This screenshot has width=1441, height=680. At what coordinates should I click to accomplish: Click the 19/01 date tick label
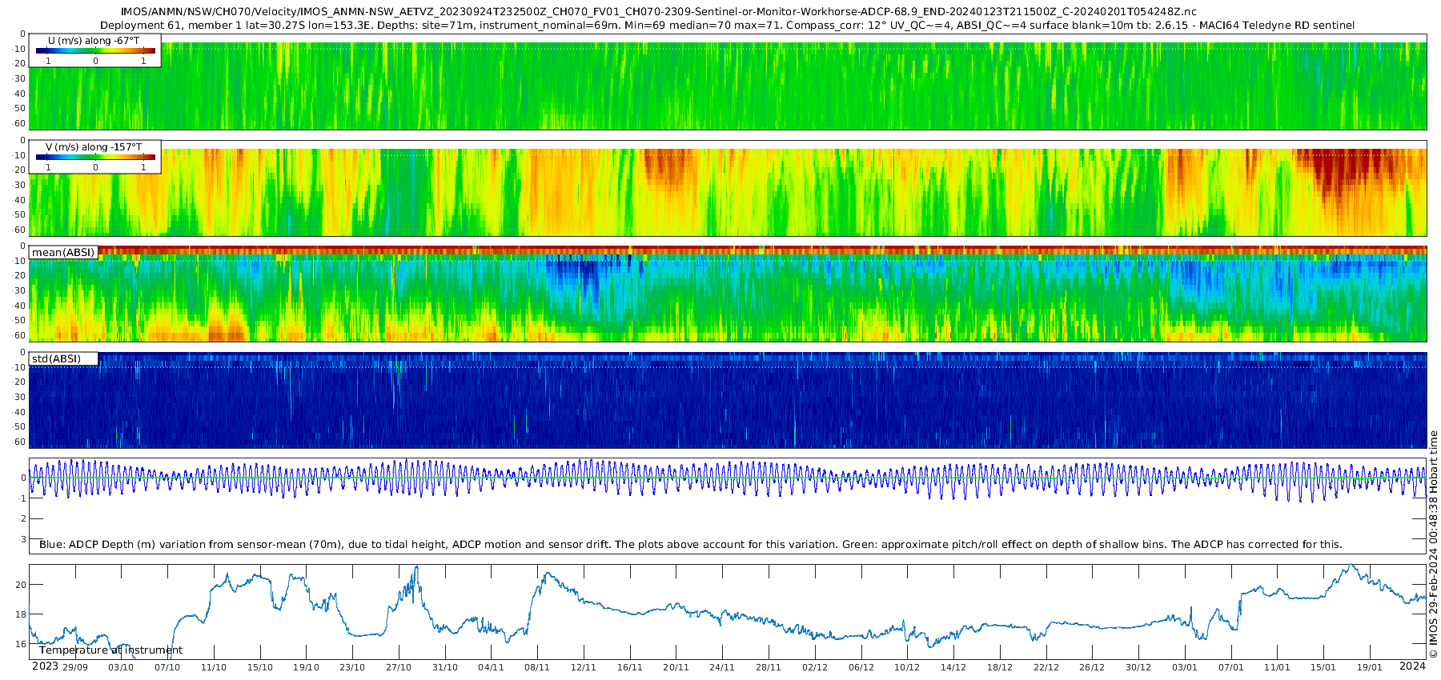(x=1370, y=667)
